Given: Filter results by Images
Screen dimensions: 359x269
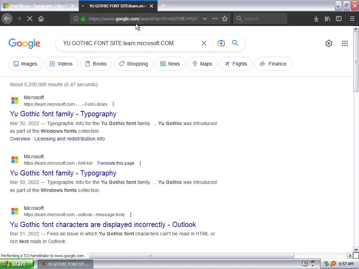Looking at the screenshot, I should point(25,64).
